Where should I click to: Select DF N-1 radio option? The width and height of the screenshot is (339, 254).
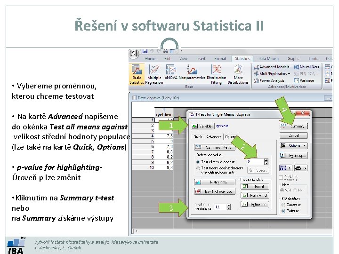(x=295, y=190)
